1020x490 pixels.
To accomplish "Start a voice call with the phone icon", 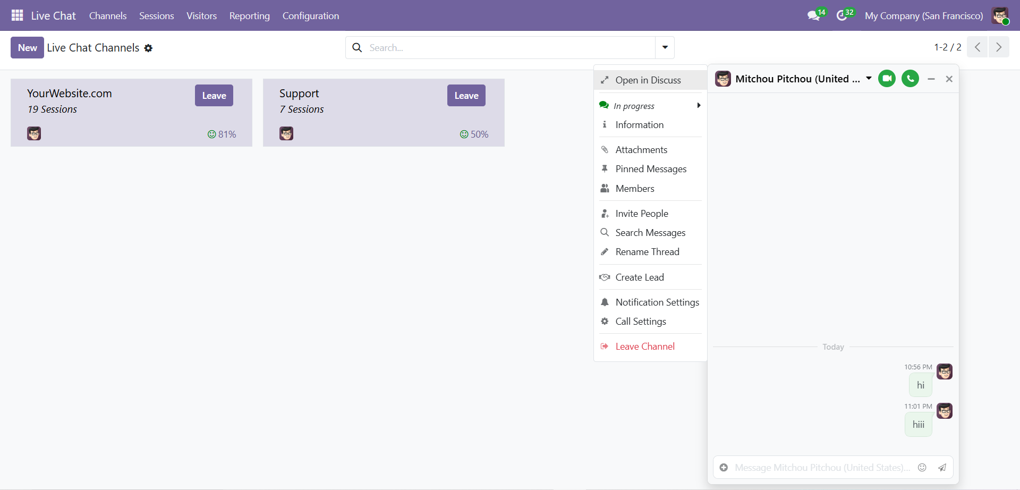I will coord(910,79).
